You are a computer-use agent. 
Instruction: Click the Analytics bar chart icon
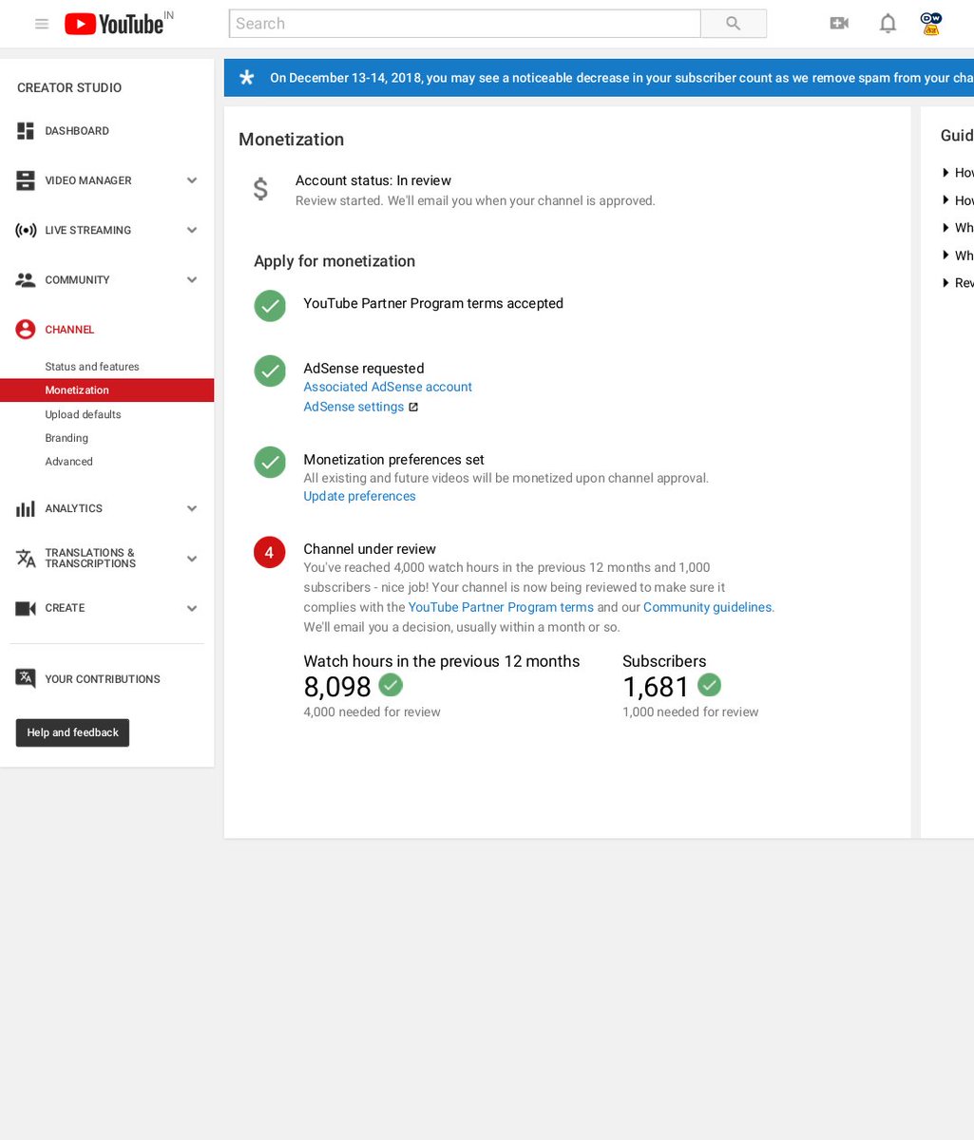click(26, 508)
